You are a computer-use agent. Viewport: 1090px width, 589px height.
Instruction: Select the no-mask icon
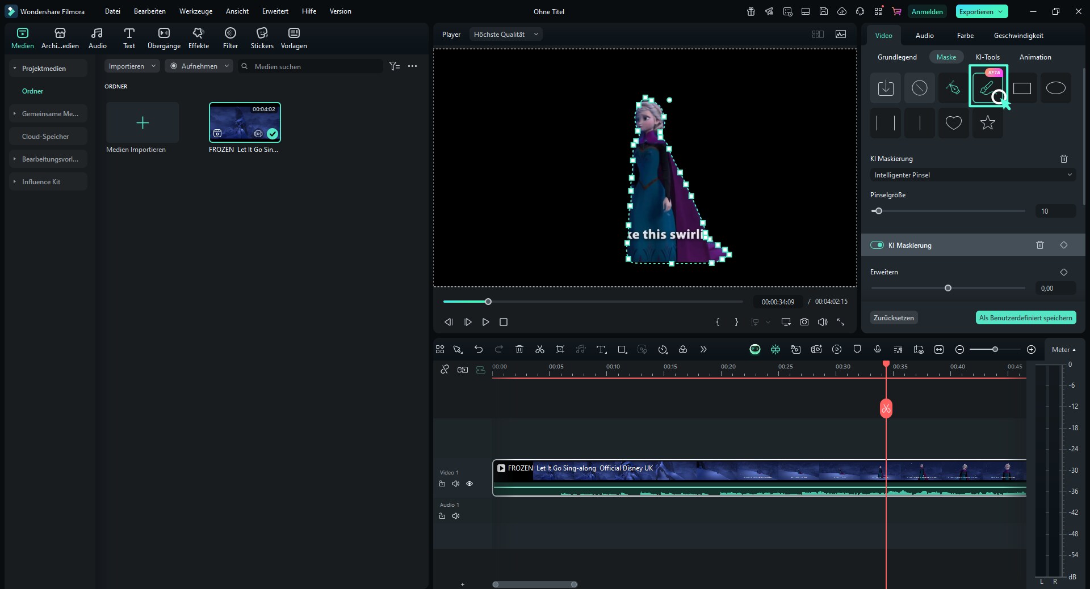920,88
